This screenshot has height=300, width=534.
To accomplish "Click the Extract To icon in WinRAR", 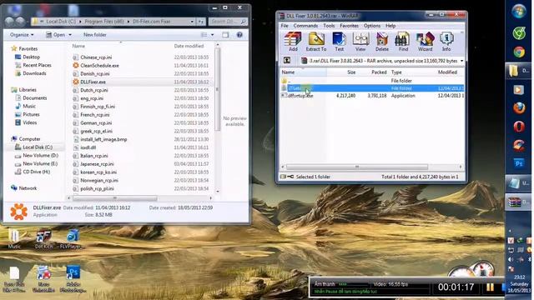I will [316, 42].
